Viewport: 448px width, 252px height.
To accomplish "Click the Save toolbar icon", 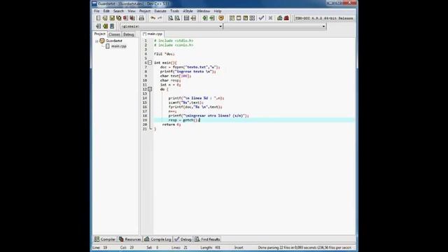I will (x=112, y=18).
